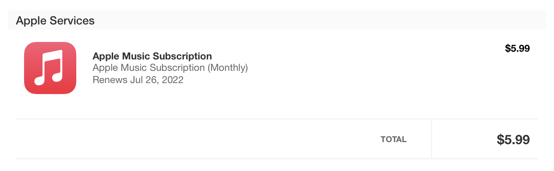Click the "TOTAL" label
This screenshot has width=554, height=171.
pos(393,139)
